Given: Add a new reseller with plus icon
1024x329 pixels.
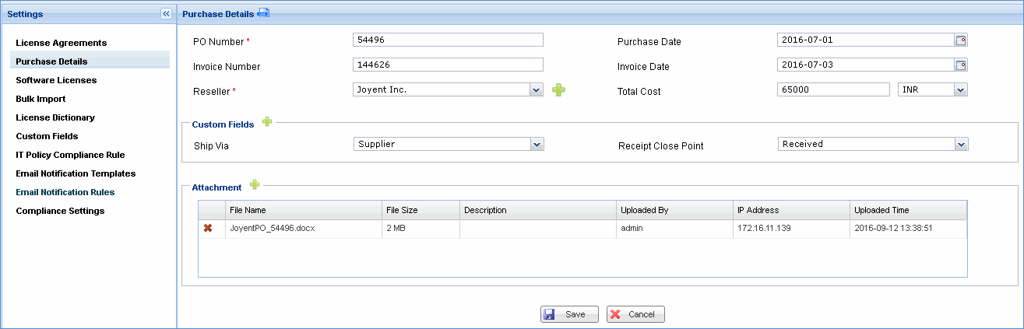Looking at the screenshot, I should [558, 90].
